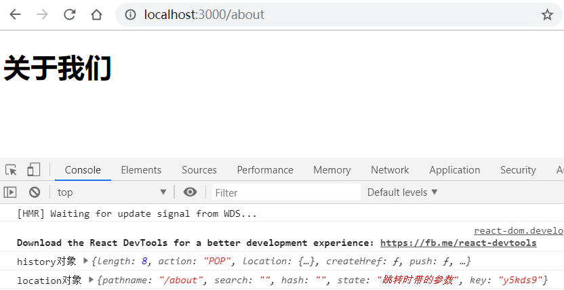Open the browser home page
This screenshot has width=564, height=290.
96,14
